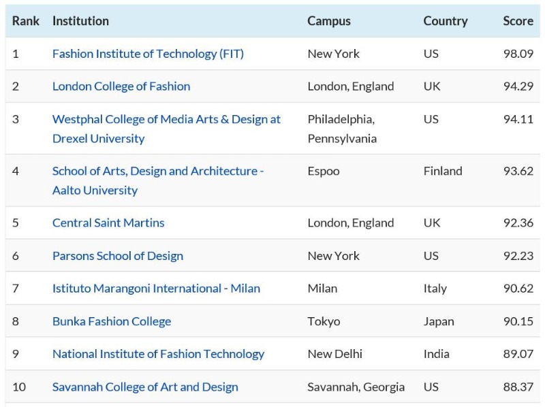
Task: Visit the Aalto University School of Arts link
Action: [x=157, y=172]
